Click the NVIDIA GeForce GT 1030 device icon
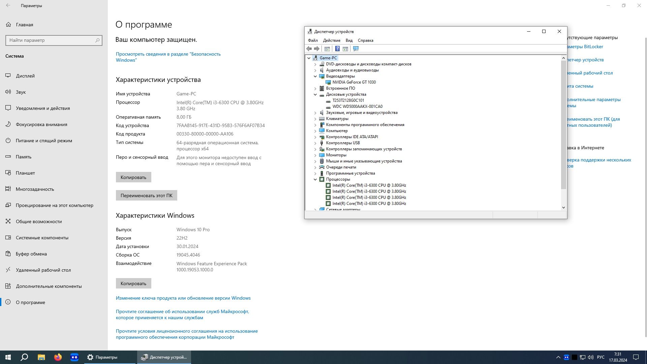This screenshot has width=647, height=364. [x=328, y=82]
